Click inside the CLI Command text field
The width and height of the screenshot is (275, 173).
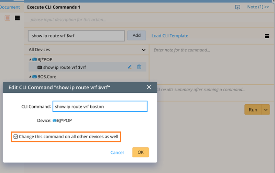pyautogui.click(x=100, y=106)
